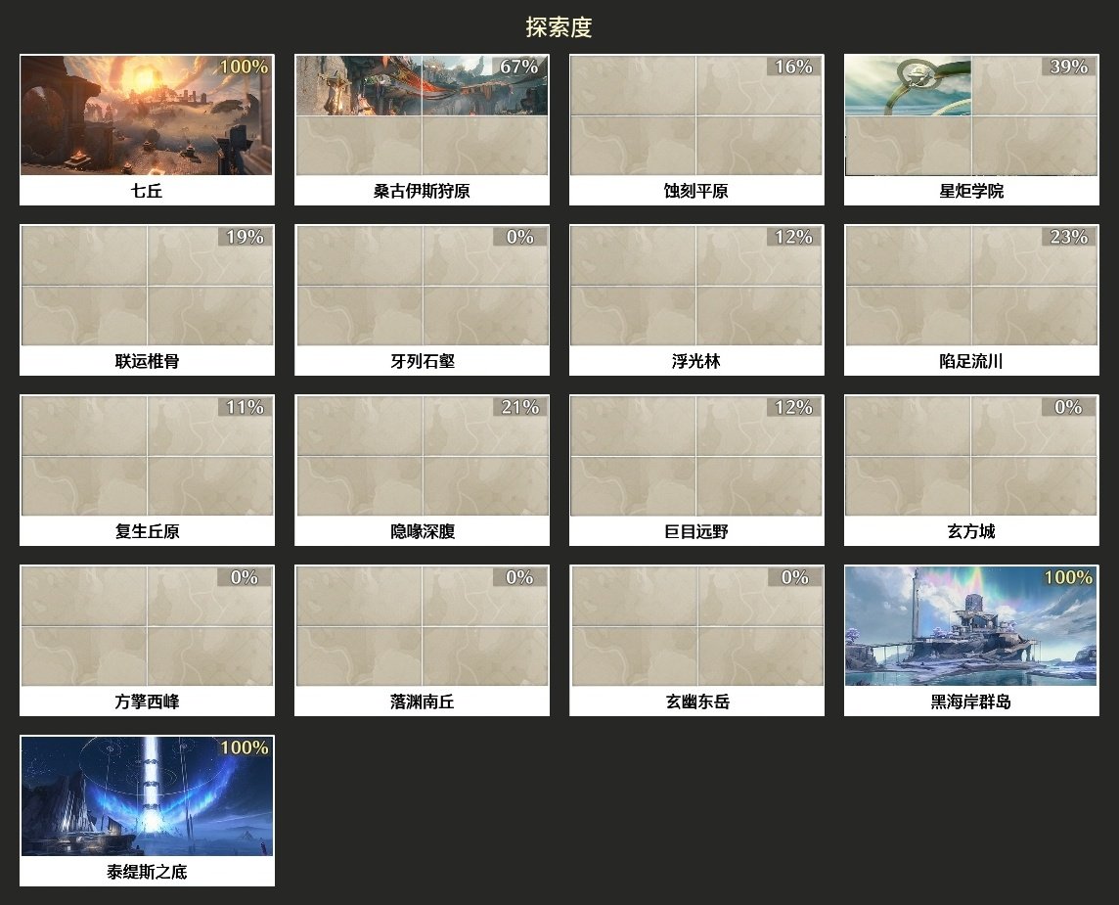Click the 100% badge on 泰缇斯之底
Screen dimensions: 1119x905
click(244, 747)
